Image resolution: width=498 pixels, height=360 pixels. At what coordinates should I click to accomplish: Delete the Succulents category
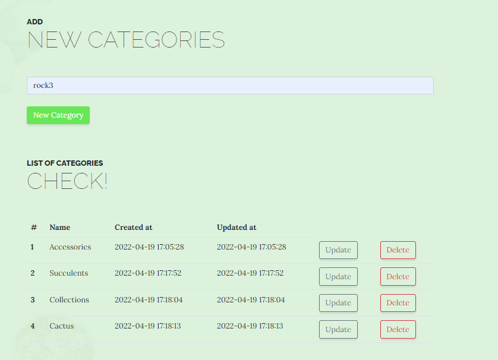398,276
